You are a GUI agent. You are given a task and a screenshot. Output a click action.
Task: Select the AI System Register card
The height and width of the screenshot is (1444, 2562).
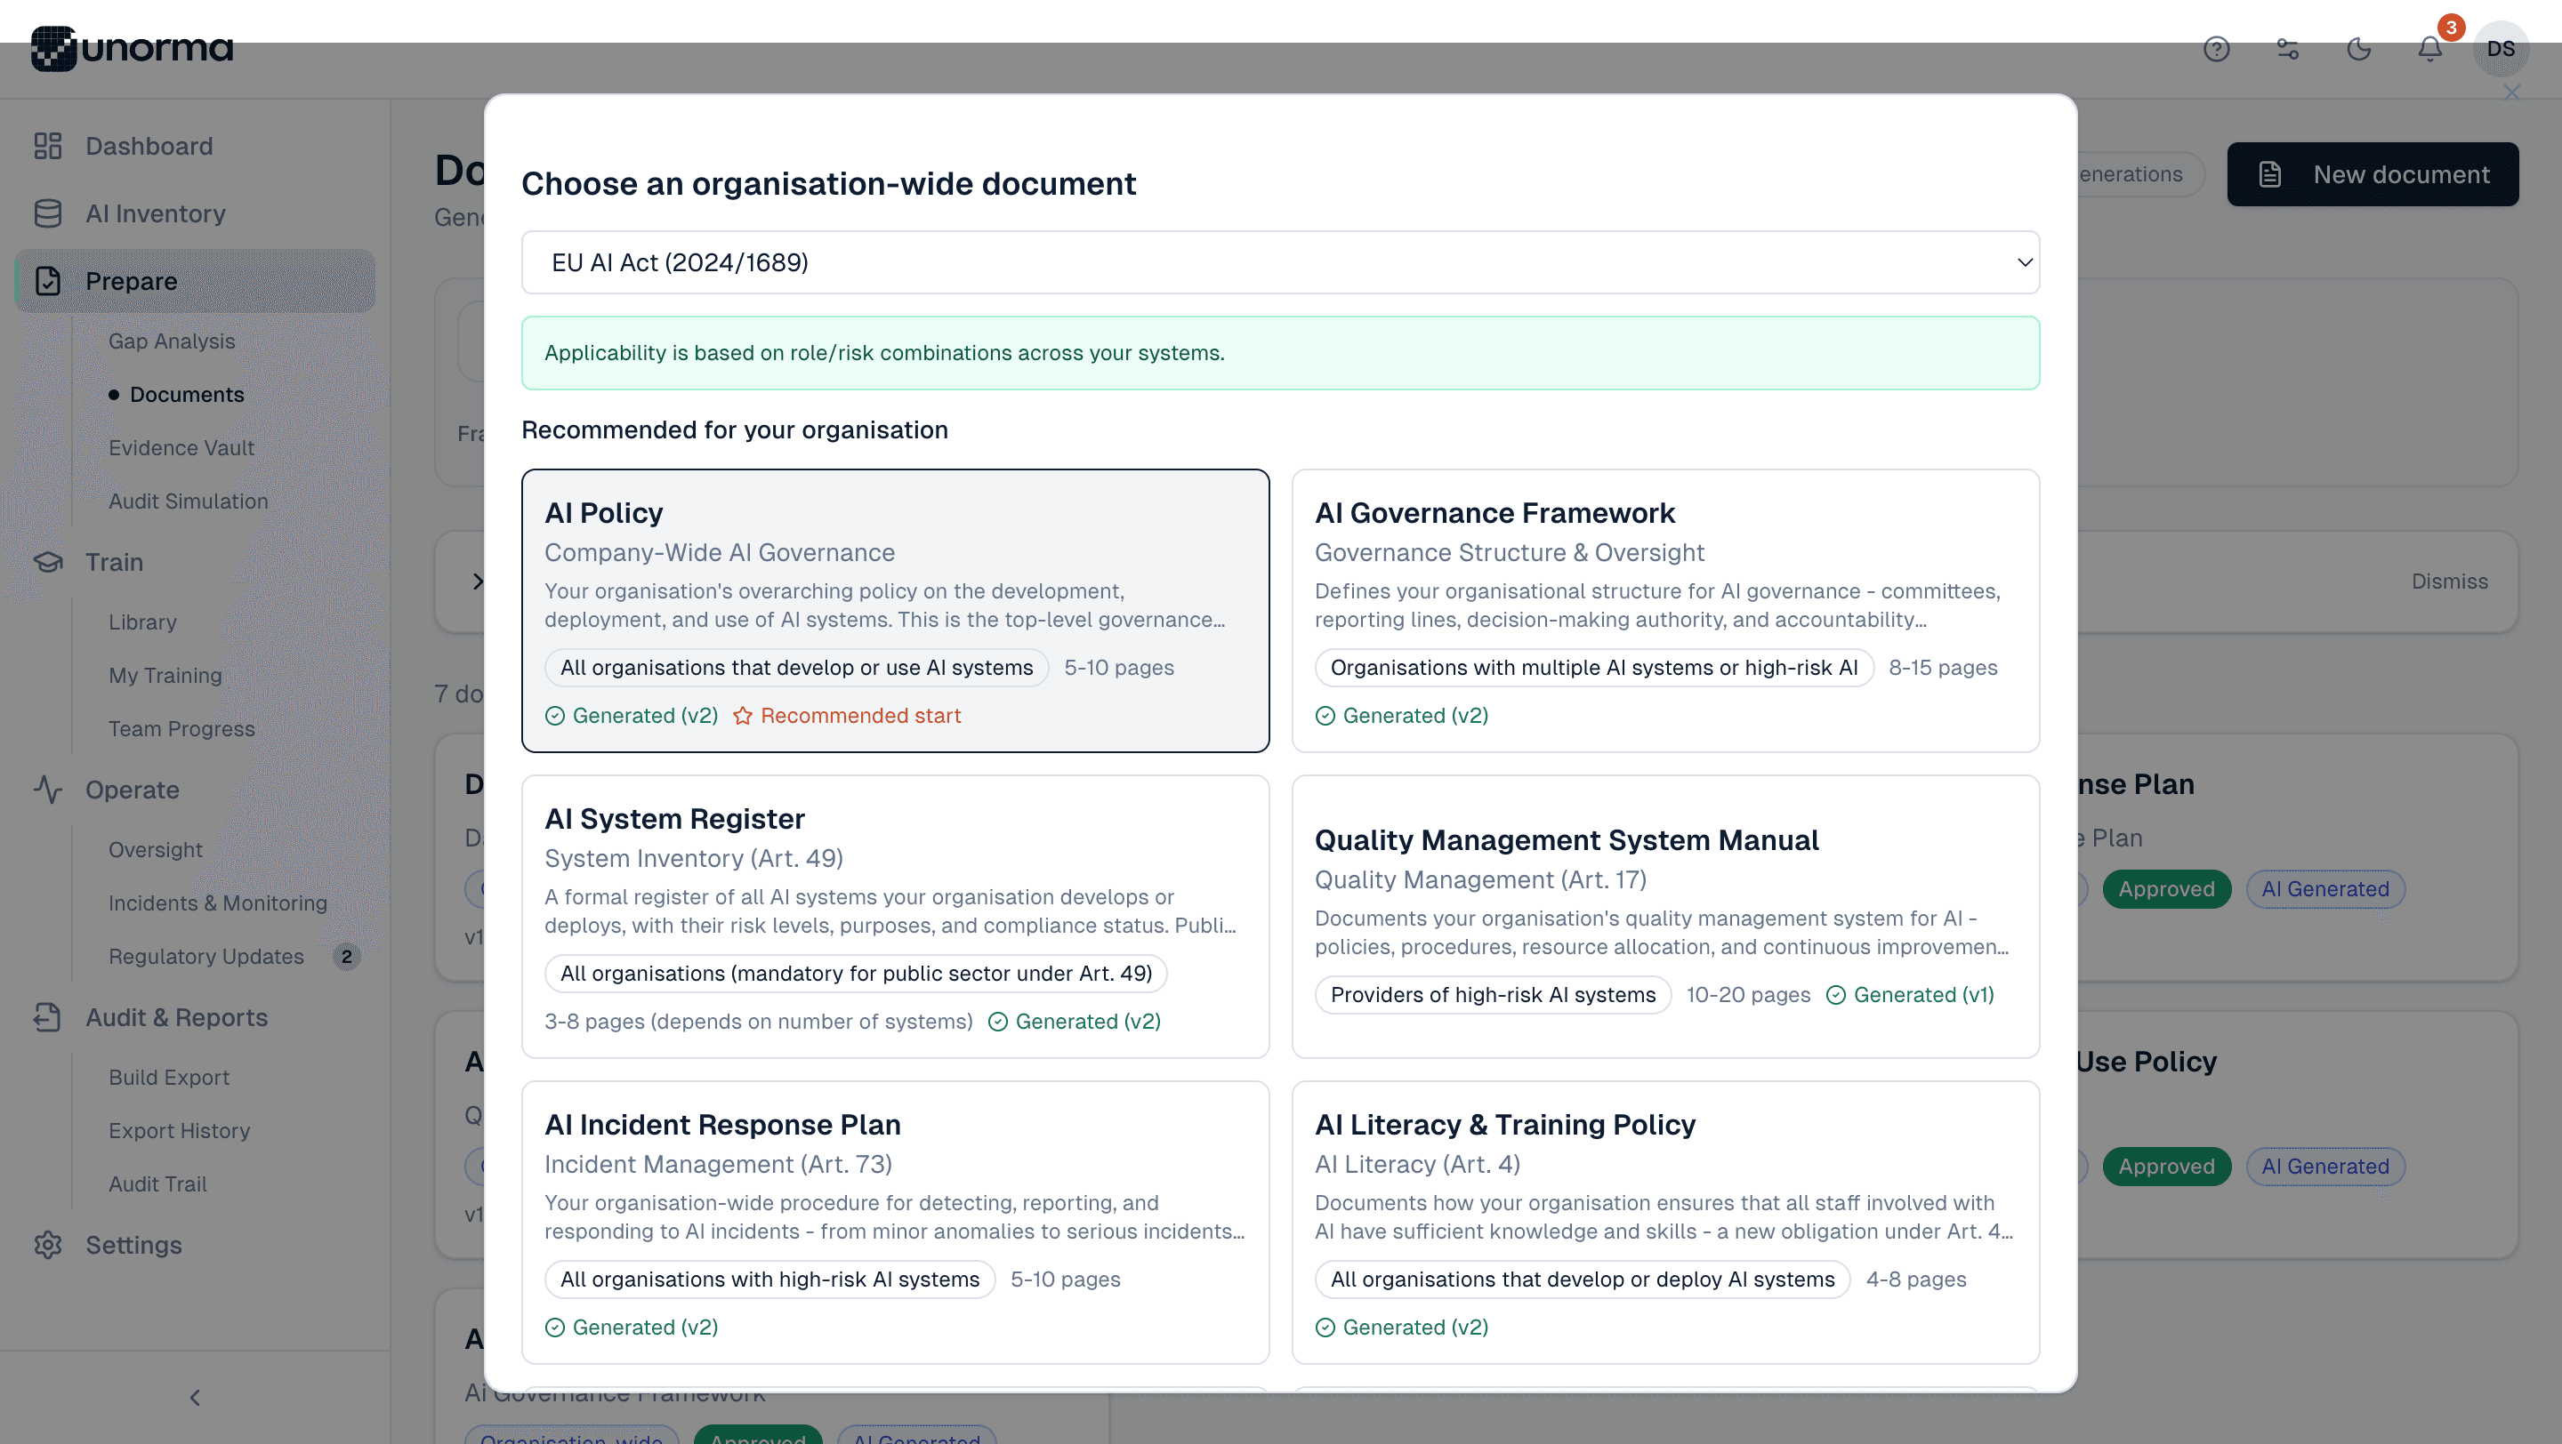pyautogui.click(x=895, y=918)
